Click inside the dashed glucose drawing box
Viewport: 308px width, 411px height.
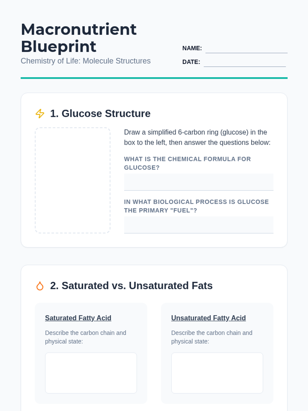coord(73,180)
